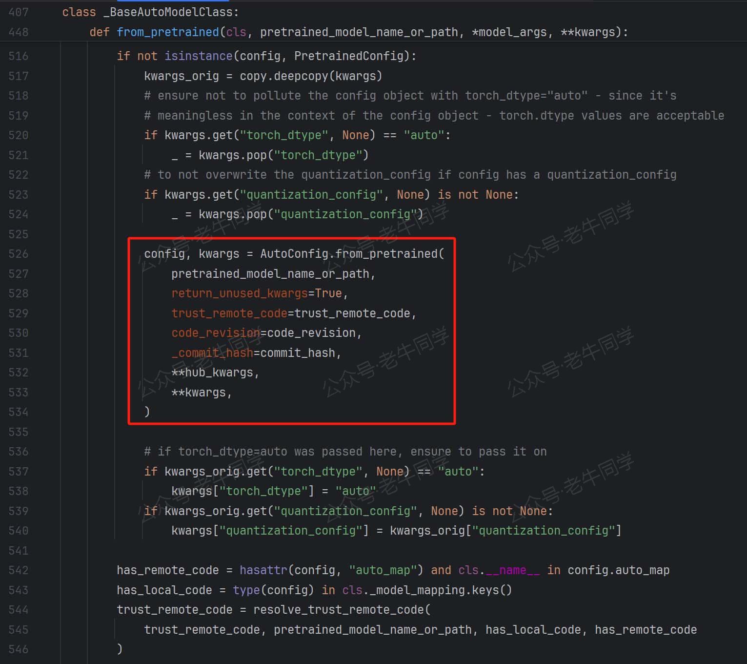
Task: Click kwargs_orig variable on line 517
Action: click(x=182, y=76)
